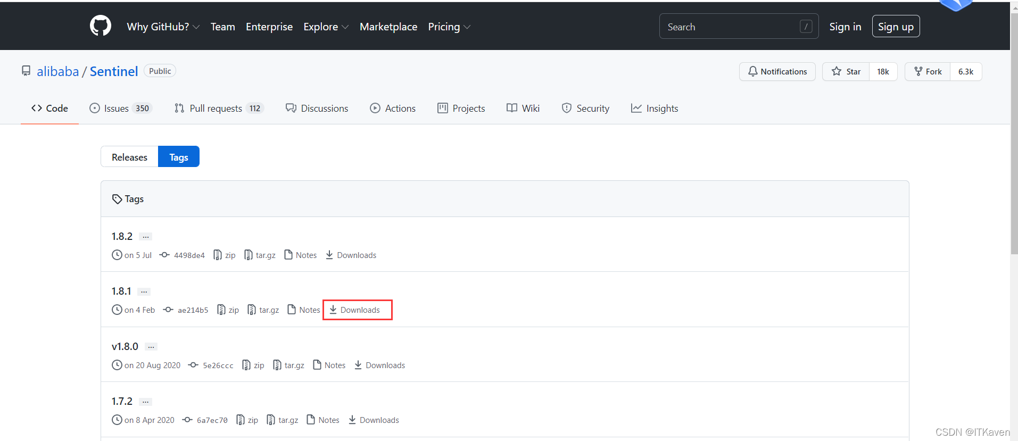1018x441 pixels.
Task: Download tar.gz for tag v1.8.0
Action: (288, 365)
